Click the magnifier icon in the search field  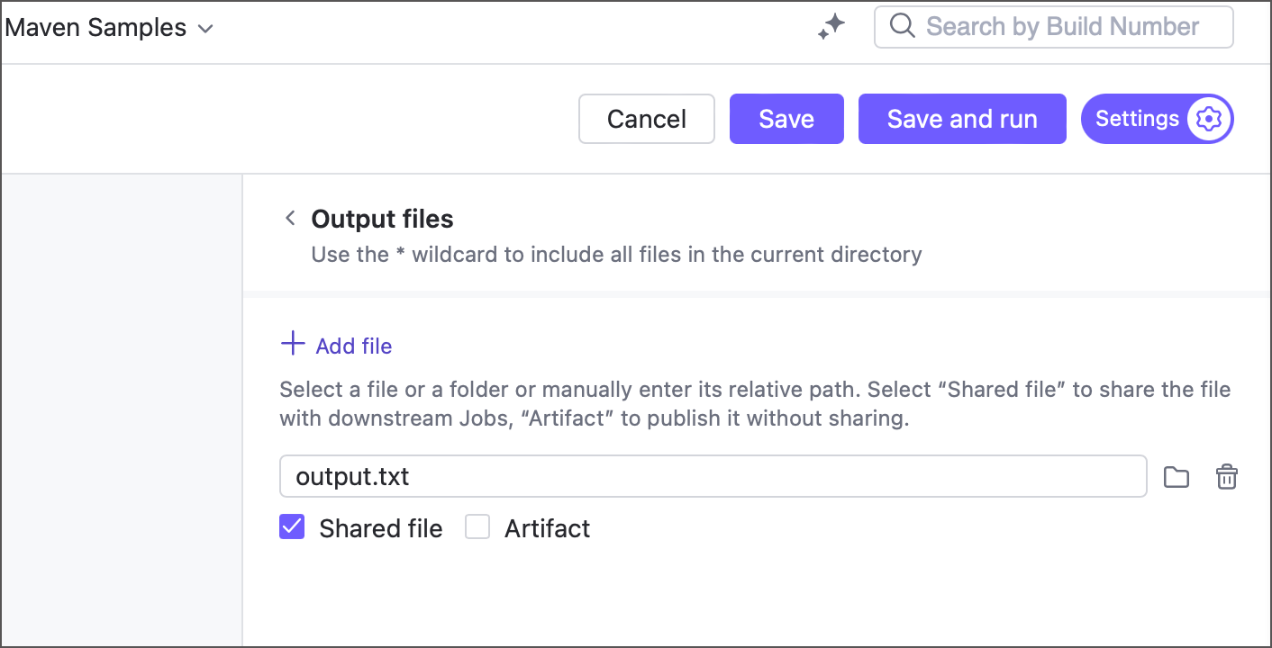coord(902,26)
